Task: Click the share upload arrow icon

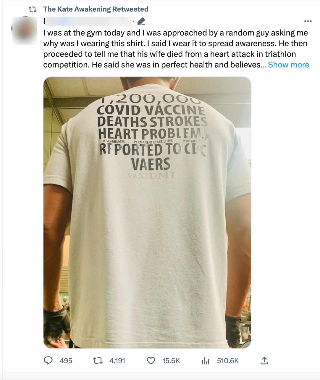Action: tap(264, 360)
